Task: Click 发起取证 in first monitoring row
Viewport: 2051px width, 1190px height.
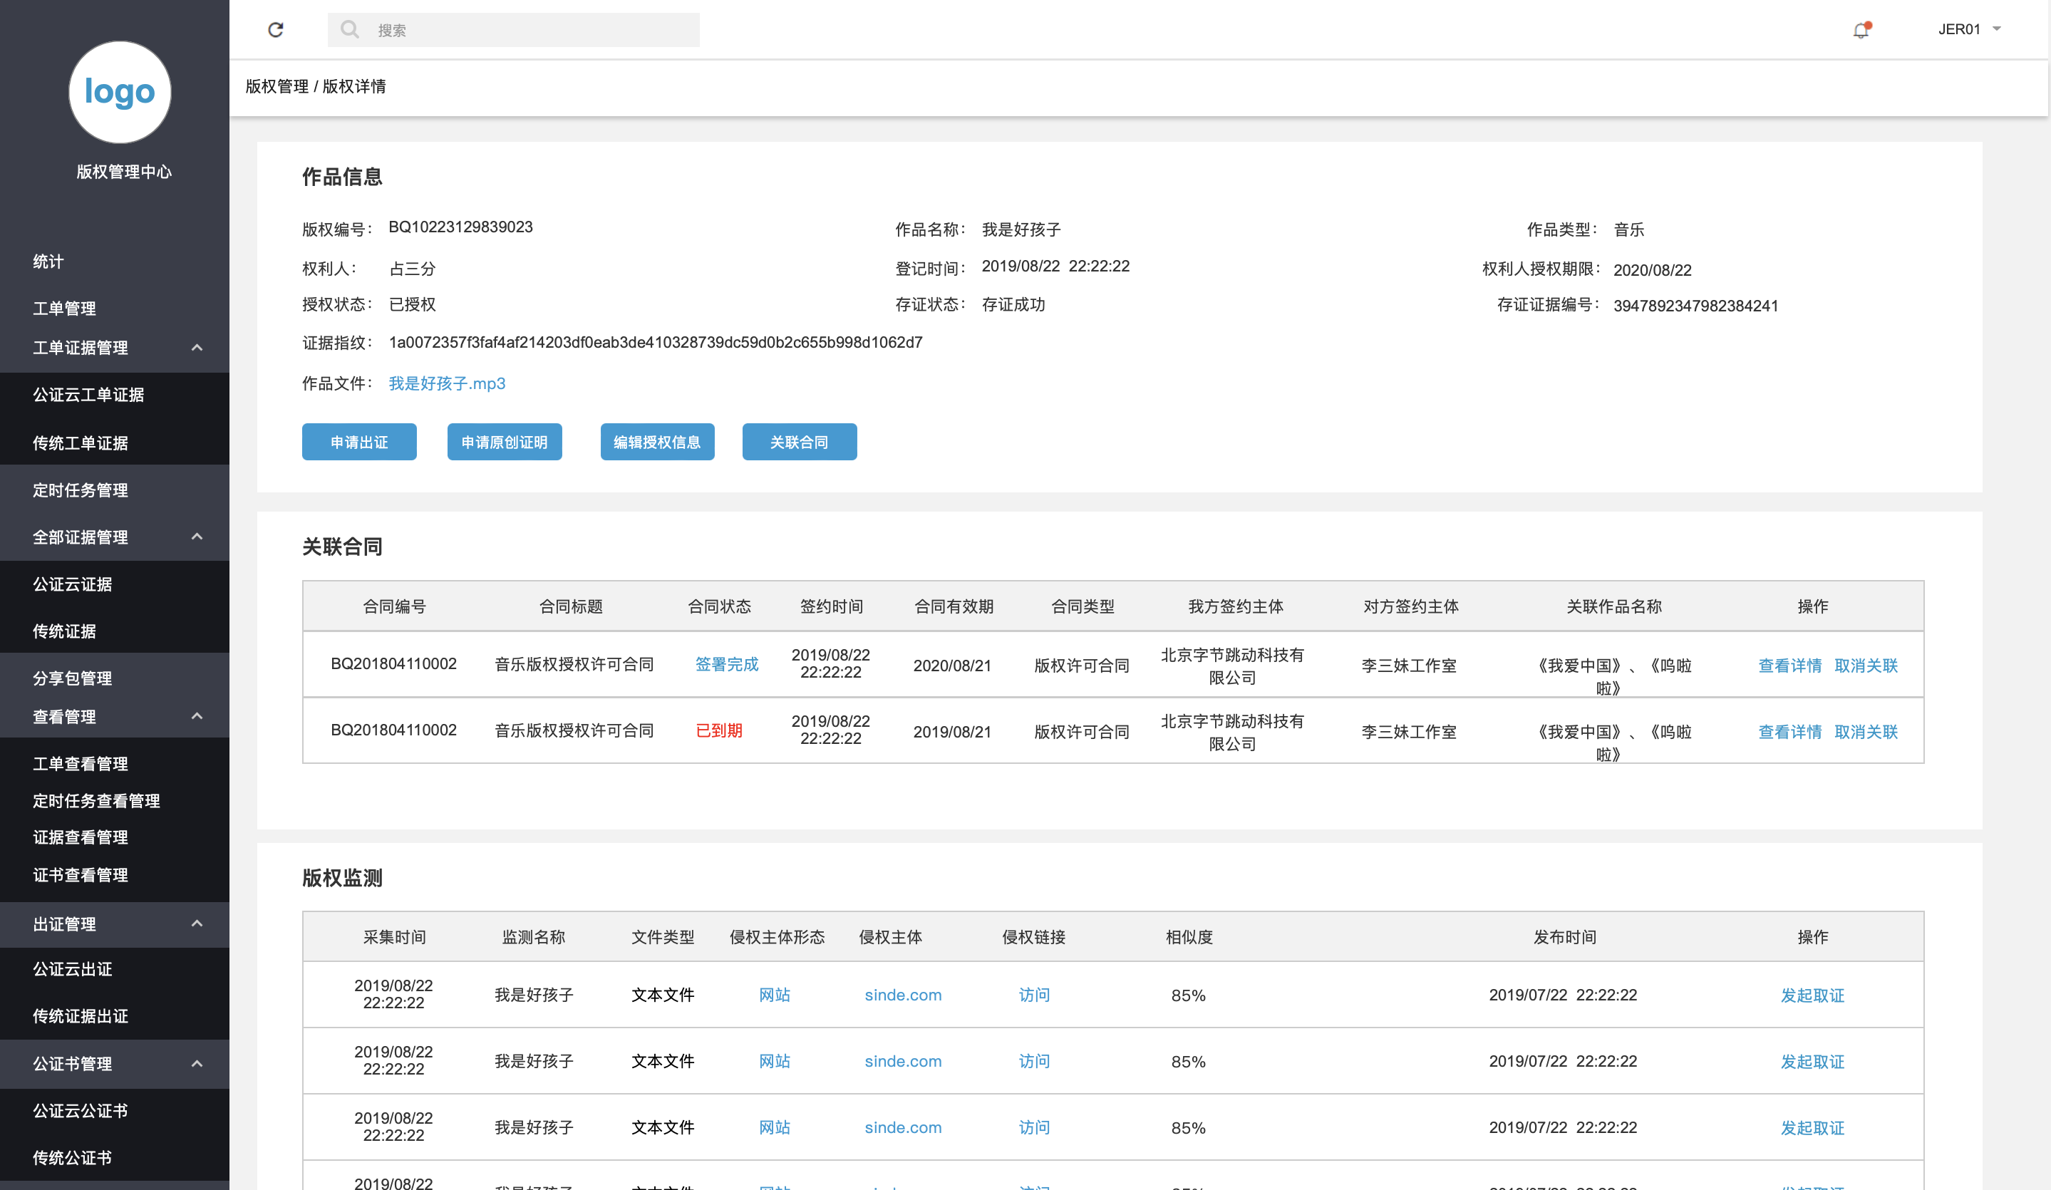Action: [x=1812, y=995]
